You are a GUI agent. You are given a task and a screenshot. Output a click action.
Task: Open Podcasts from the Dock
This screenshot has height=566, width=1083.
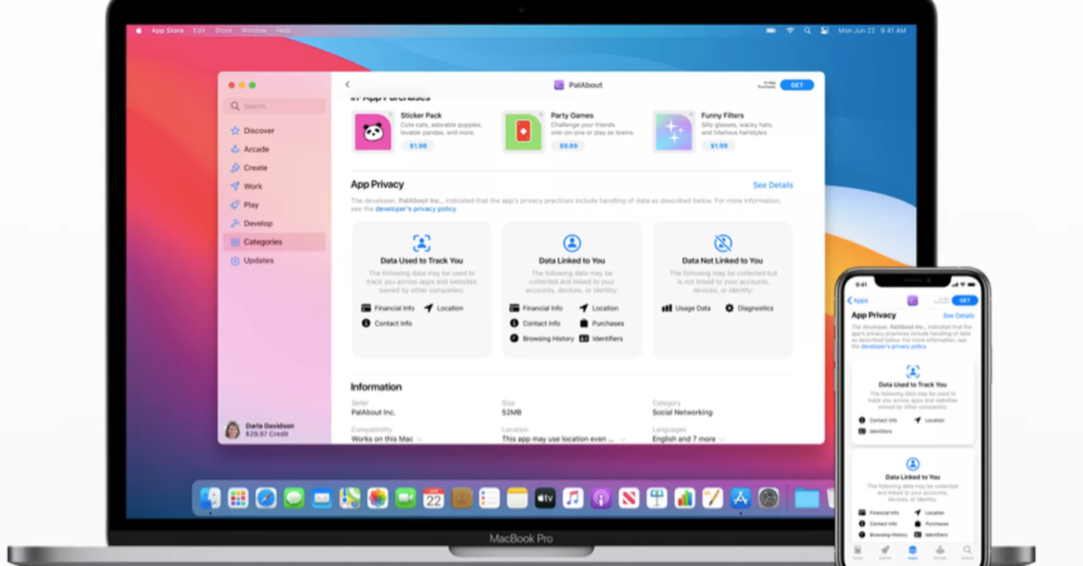coord(601,498)
